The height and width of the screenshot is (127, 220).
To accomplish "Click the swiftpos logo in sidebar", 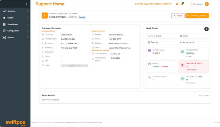I will tap(15, 123).
